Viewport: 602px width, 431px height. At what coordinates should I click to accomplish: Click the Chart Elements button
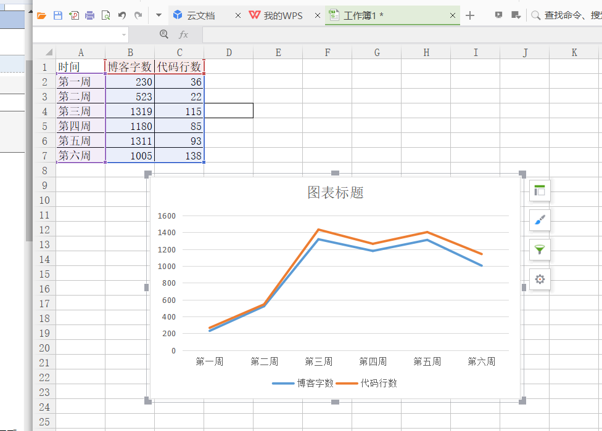click(x=540, y=190)
